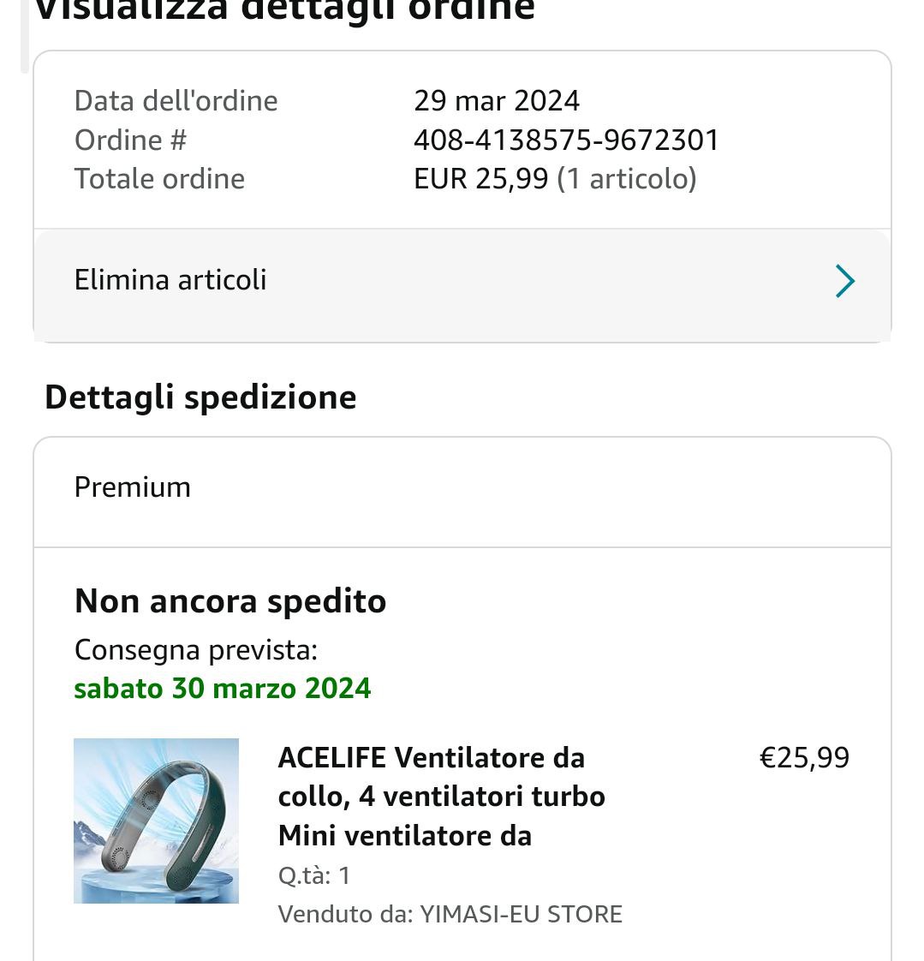Click the Consegna prevista label
Image resolution: width=924 pixels, height=961 pixels.
point(196,650)
